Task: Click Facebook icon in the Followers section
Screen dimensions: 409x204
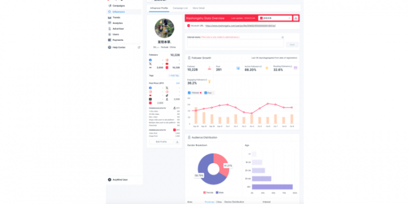Action: [151, 60]
